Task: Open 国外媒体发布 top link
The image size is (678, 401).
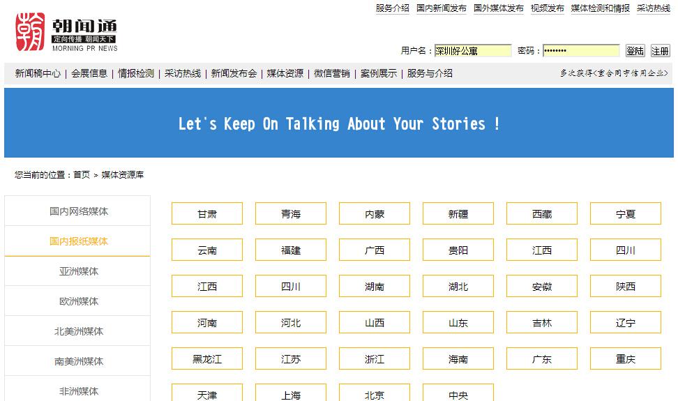Action: click(x=498, y=8)
